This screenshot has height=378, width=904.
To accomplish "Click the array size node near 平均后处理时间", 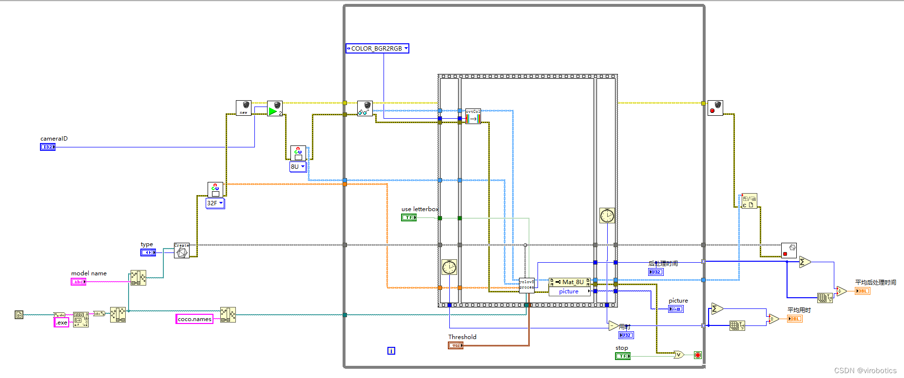I will click(825, 298).
